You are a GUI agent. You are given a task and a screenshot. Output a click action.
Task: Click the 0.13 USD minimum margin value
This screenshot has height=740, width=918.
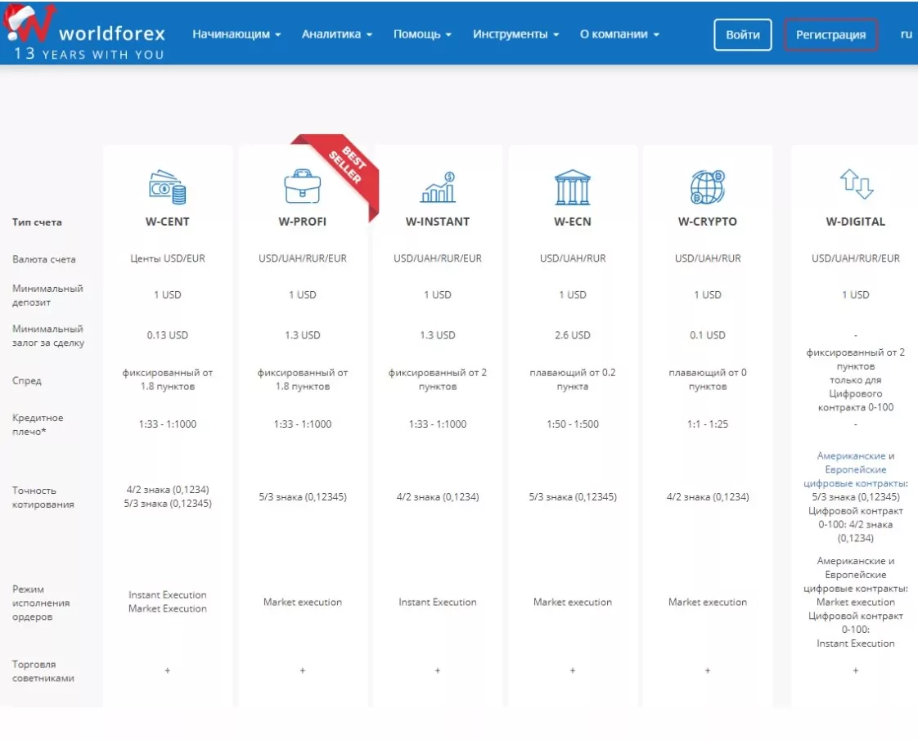pyautogui.click(x=168, y=335)
